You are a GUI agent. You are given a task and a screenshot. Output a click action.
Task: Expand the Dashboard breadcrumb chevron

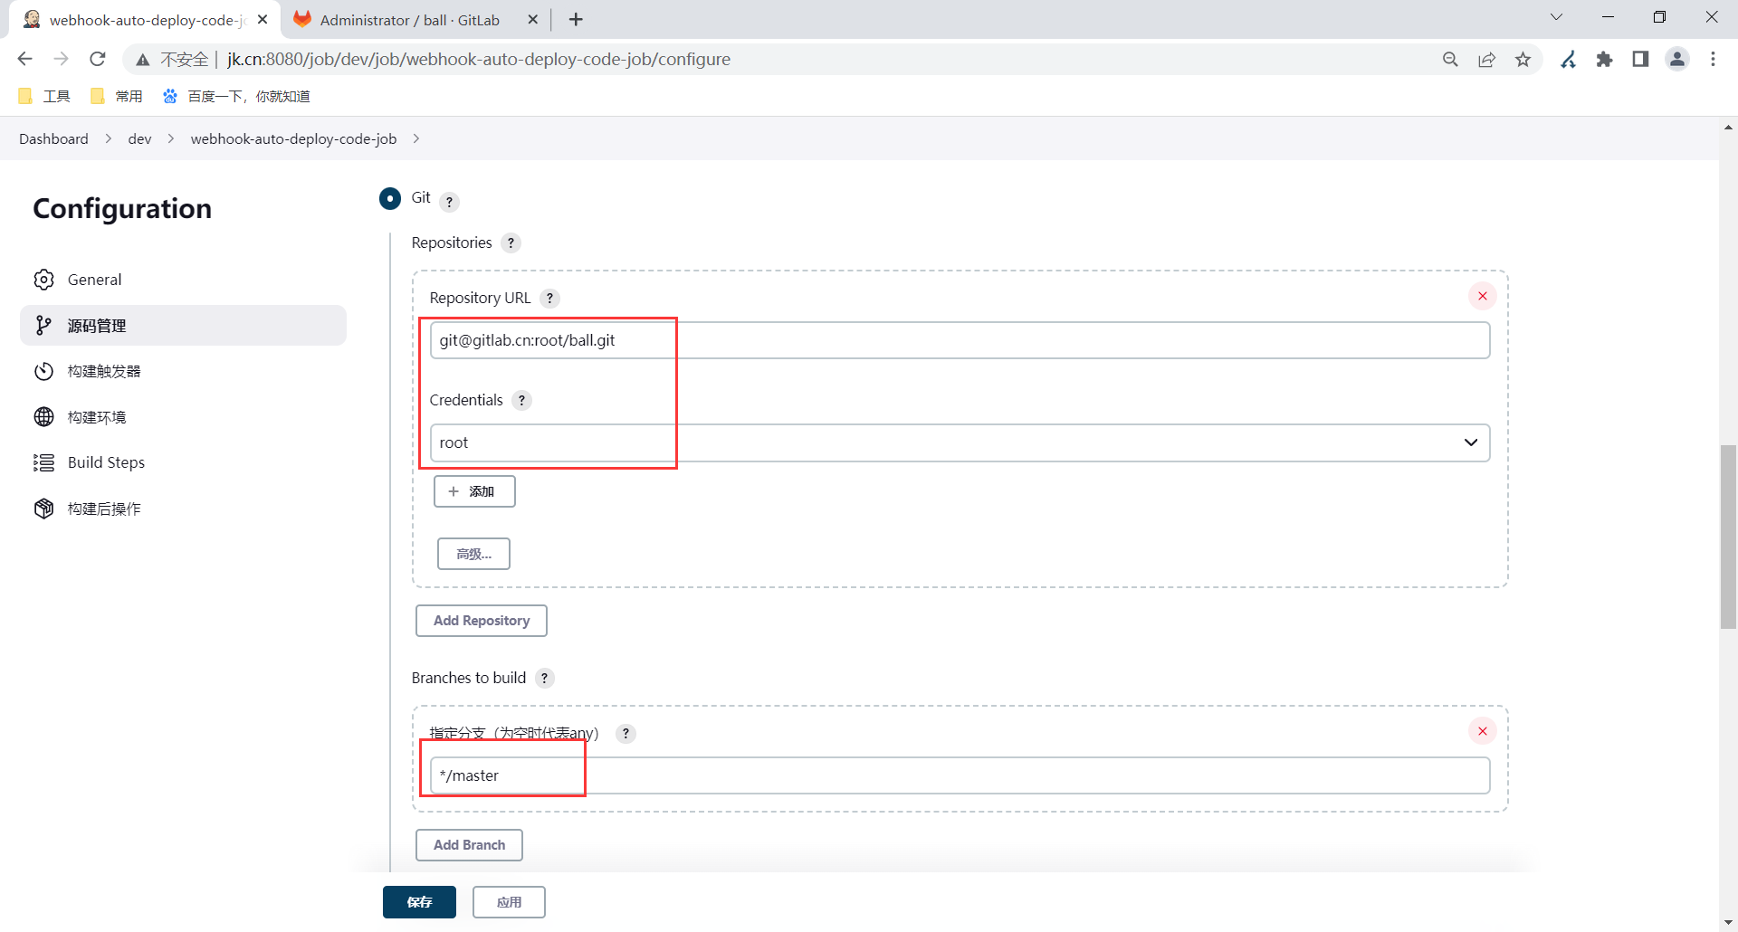tap(109, 138)
